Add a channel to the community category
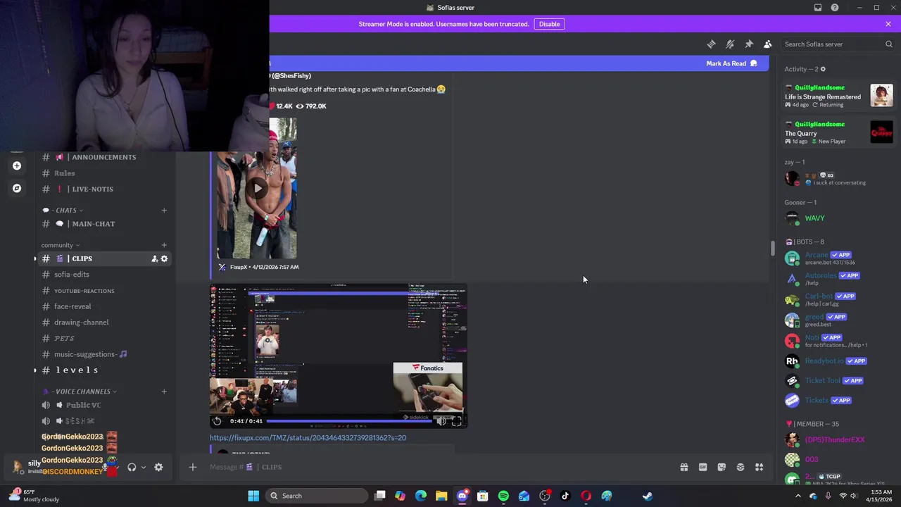This screenshot has height=507, width=901. [164, 245]
